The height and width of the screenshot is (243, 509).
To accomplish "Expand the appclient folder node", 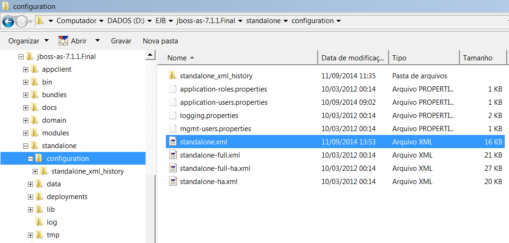I will click(26, 69).
